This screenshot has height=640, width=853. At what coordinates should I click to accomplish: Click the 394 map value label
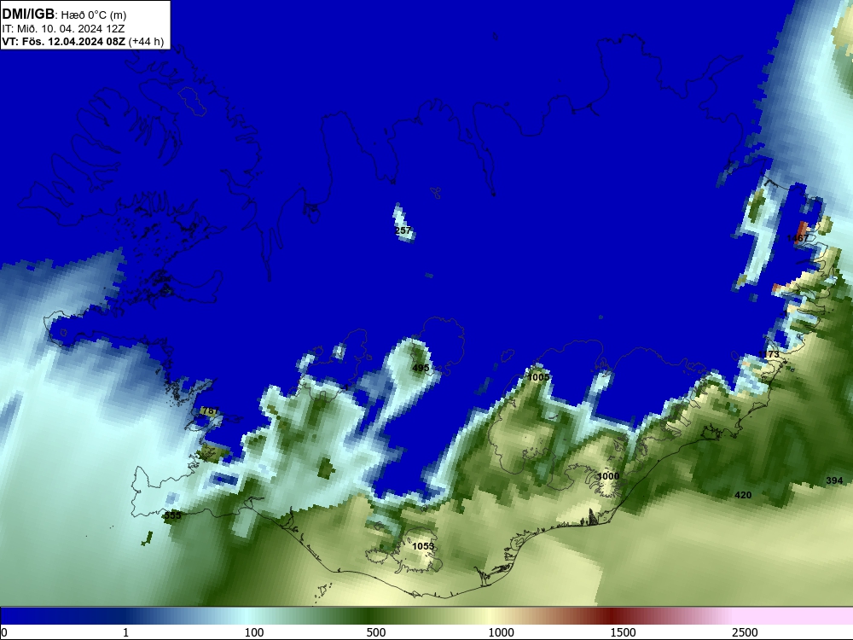(834, 480)
